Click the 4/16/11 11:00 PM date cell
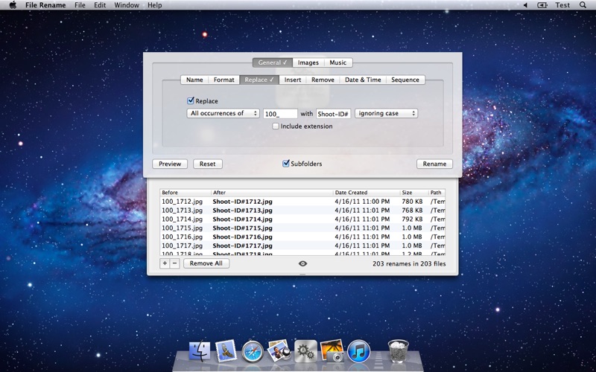Screen dimensions: 596x372 point(362,202)
